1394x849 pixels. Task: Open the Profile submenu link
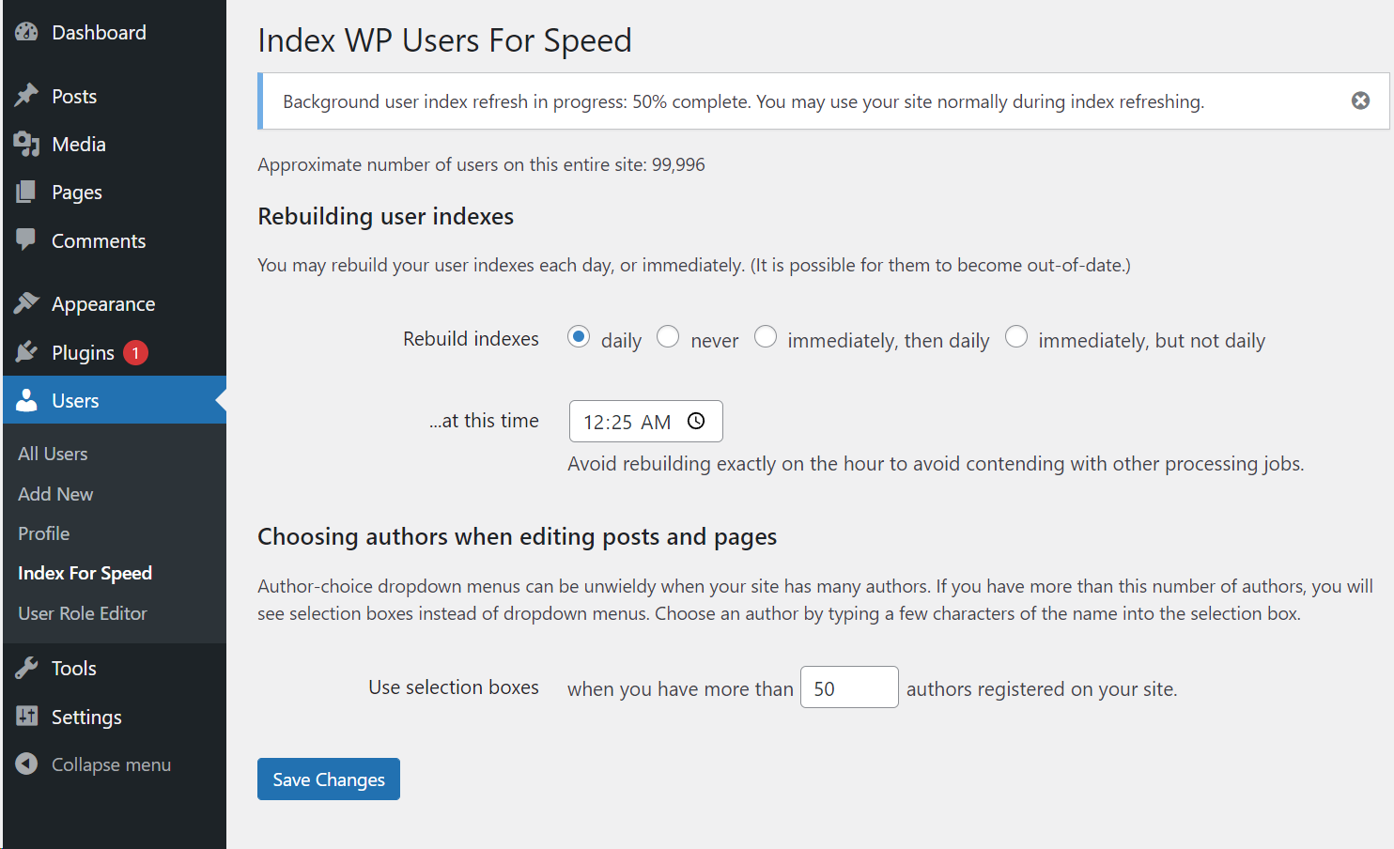click(x=44, y=533)
